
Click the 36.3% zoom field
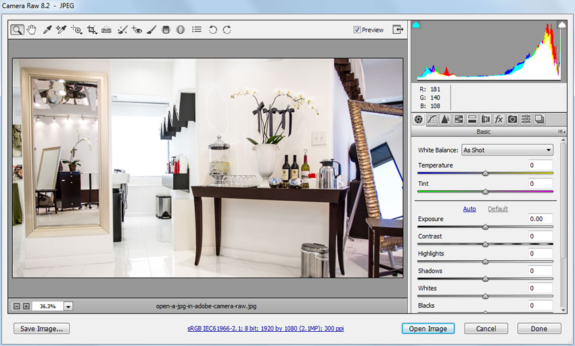coord(47,306)
